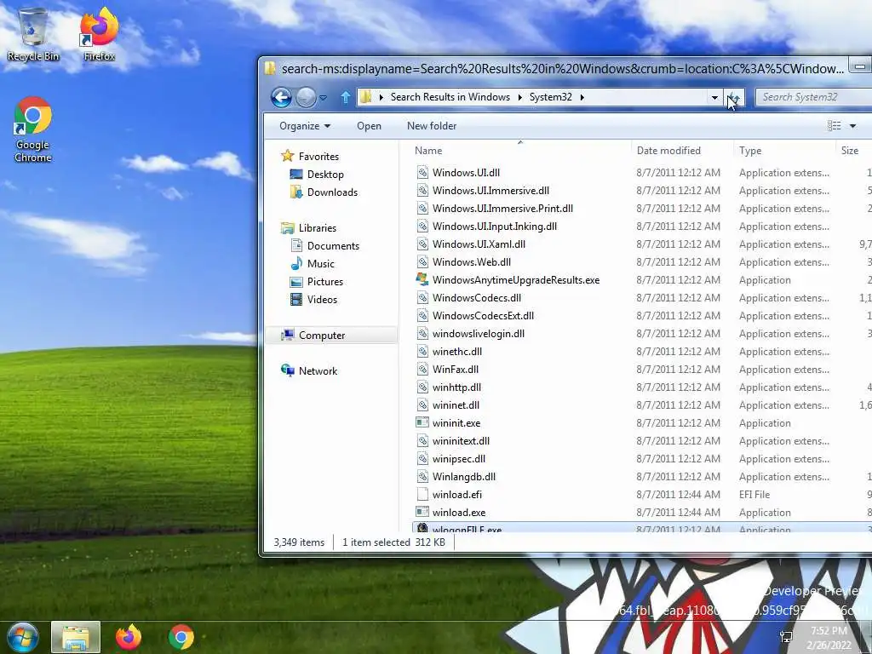Screen dimensions: 872x654
Task: Select the wininitext.dll file
Action: [461, 441]
